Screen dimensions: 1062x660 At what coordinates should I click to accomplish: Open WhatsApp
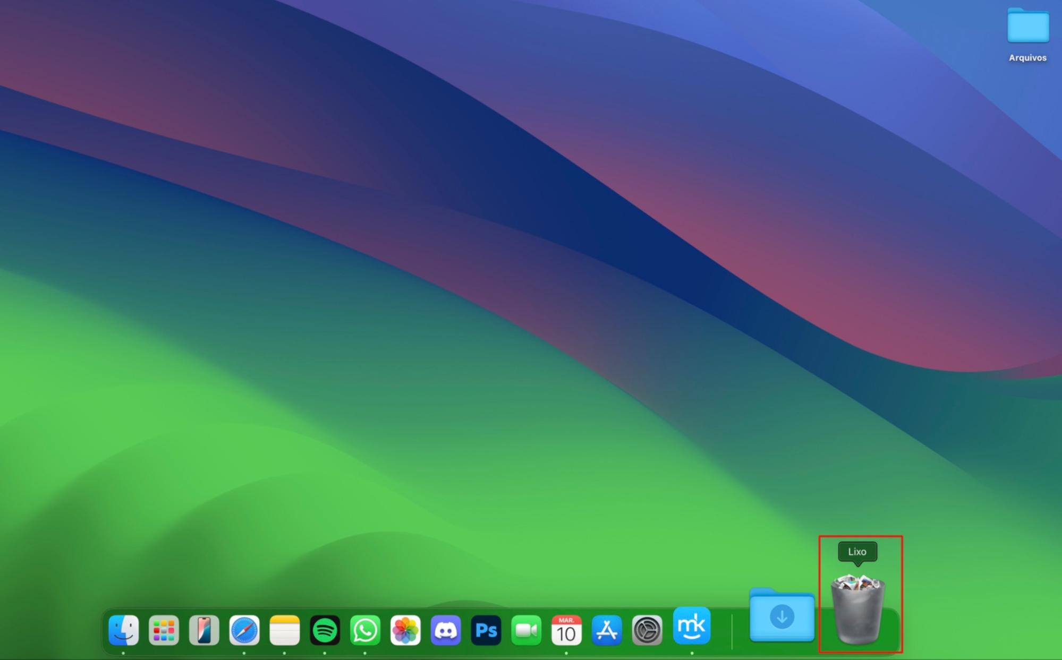[365, 631]
